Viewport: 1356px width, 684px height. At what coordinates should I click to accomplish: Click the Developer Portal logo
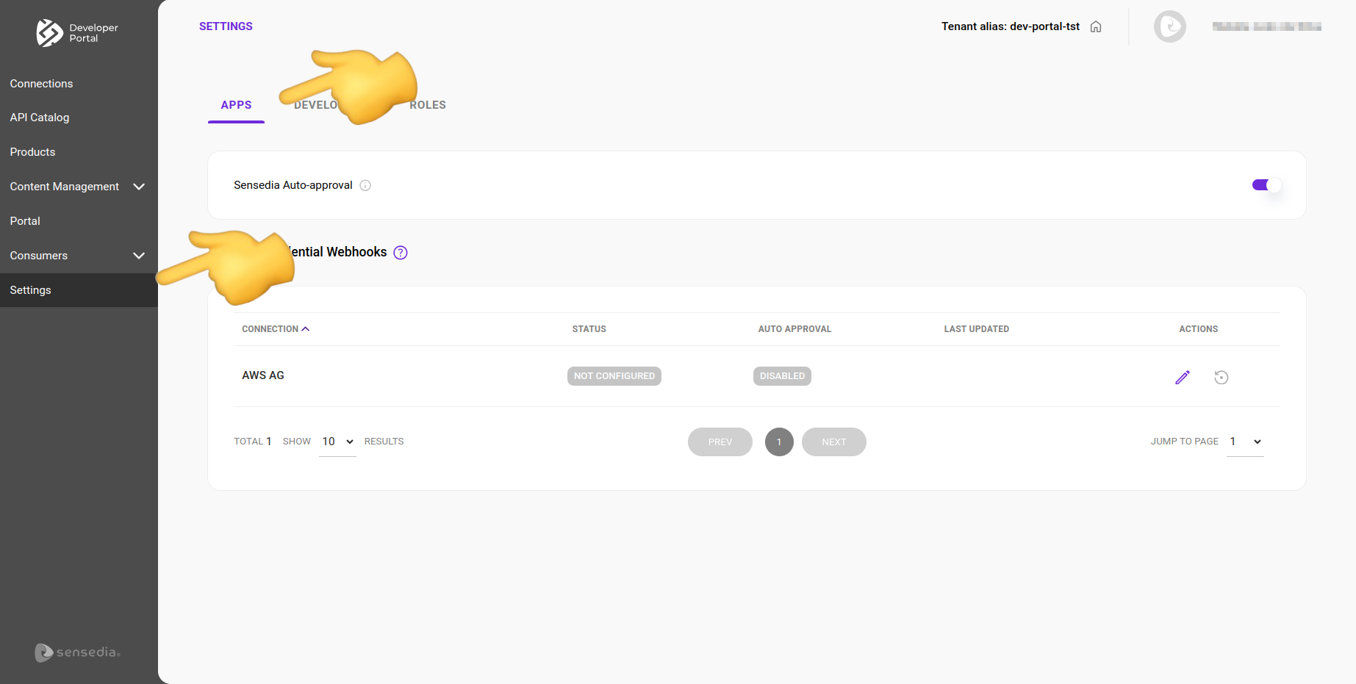77,33
